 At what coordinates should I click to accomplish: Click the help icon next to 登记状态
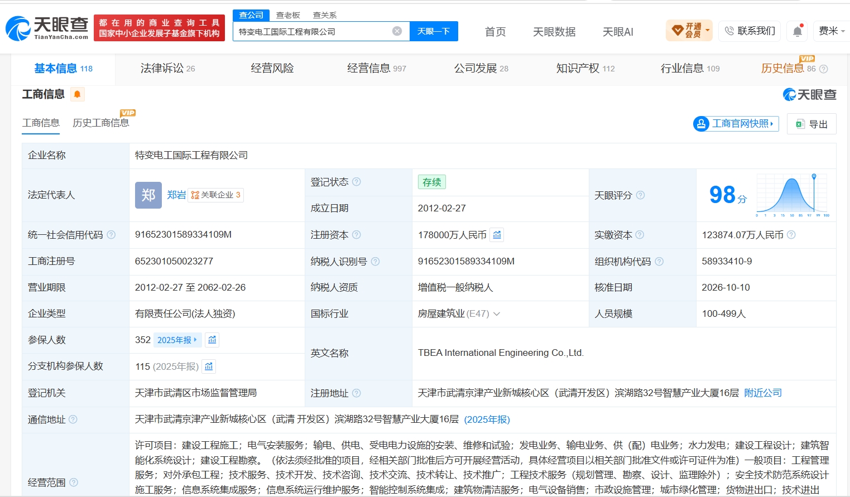tap(357, 182)
